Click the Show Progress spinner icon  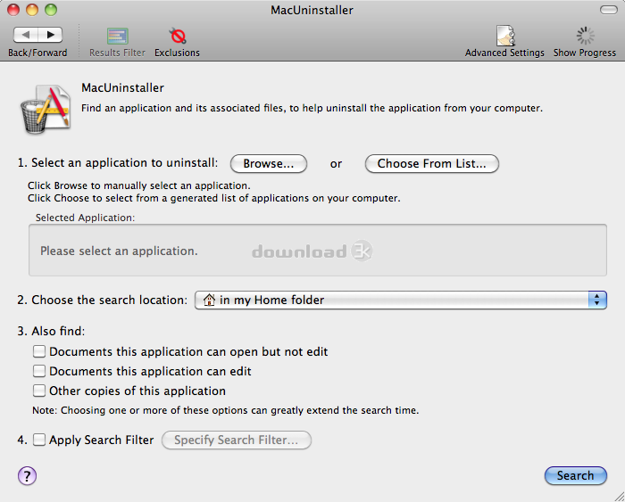point(585,36)
